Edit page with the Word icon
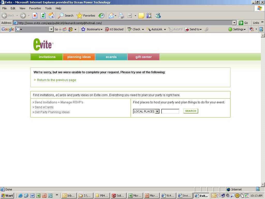This screenshot has height=199, width=265. click(130, 16)
